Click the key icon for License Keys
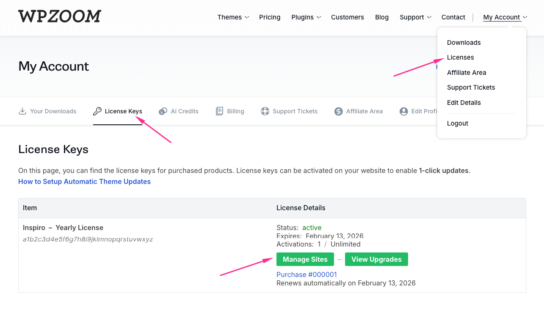Image resolution: width=544 pixels, height=318 pixels. click(97, 111)
